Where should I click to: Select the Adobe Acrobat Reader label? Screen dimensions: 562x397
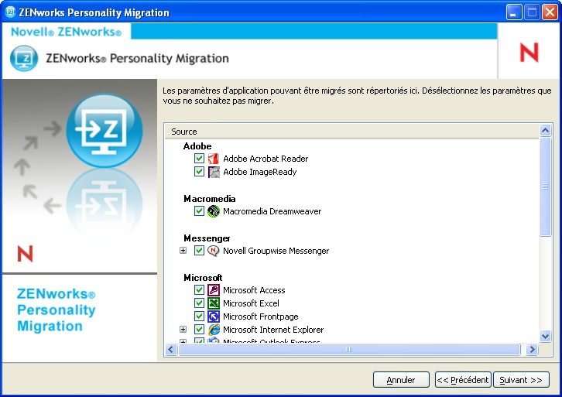click(266, 159)
